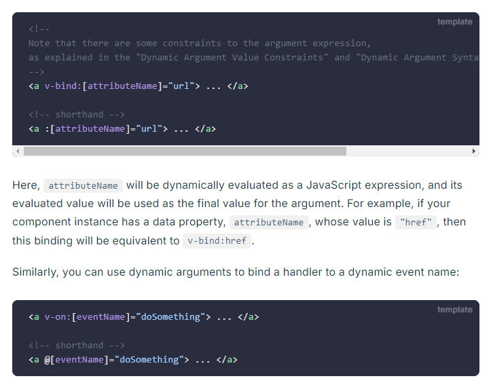
Task: Click the 'Dynamic Argument Value Constraints' comment text
Action: 234,58
